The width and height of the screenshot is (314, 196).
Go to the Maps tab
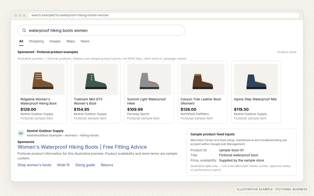71,41
